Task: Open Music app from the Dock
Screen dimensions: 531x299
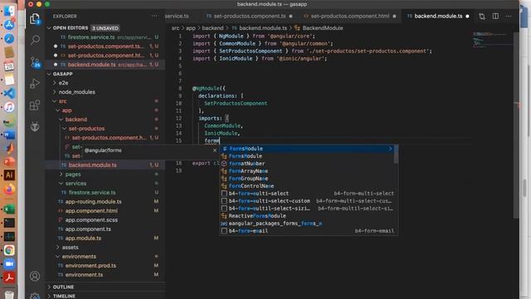Action: pyautogui.click(x=9, y=107)
